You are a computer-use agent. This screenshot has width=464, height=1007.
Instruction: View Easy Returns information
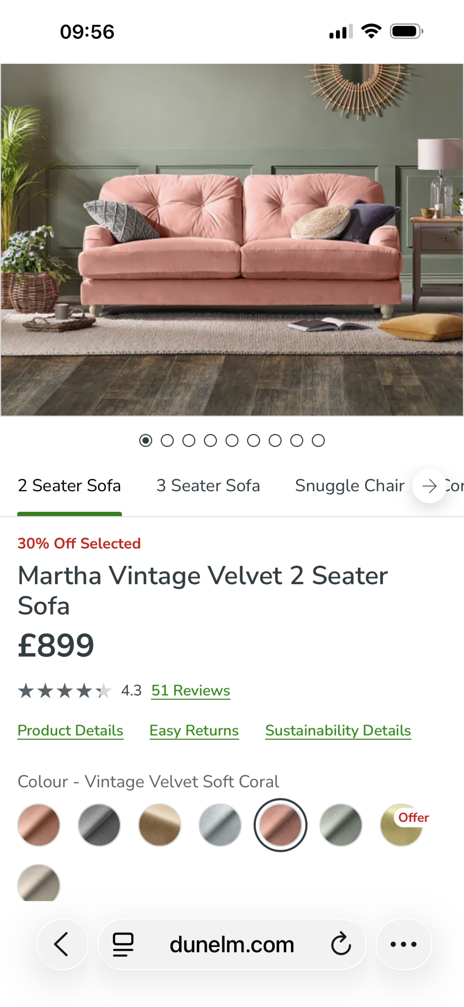point(194,730)
